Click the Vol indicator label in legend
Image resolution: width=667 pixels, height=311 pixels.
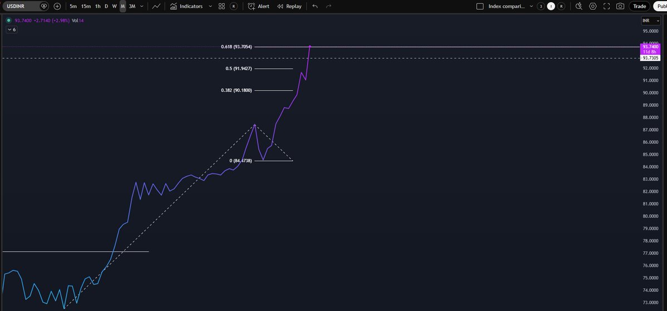[75, 21]
